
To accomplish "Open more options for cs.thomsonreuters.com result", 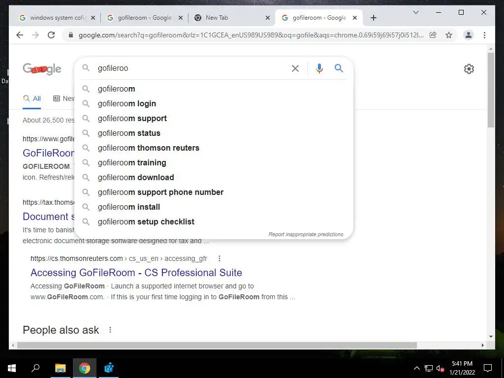I will pos(219,258).
